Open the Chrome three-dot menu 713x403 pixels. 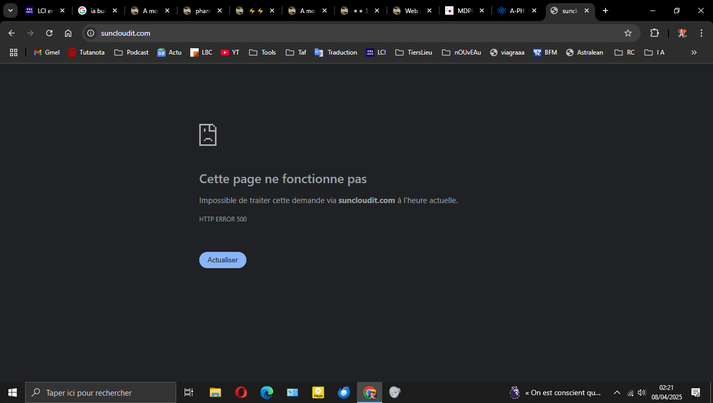pos(701,33)
